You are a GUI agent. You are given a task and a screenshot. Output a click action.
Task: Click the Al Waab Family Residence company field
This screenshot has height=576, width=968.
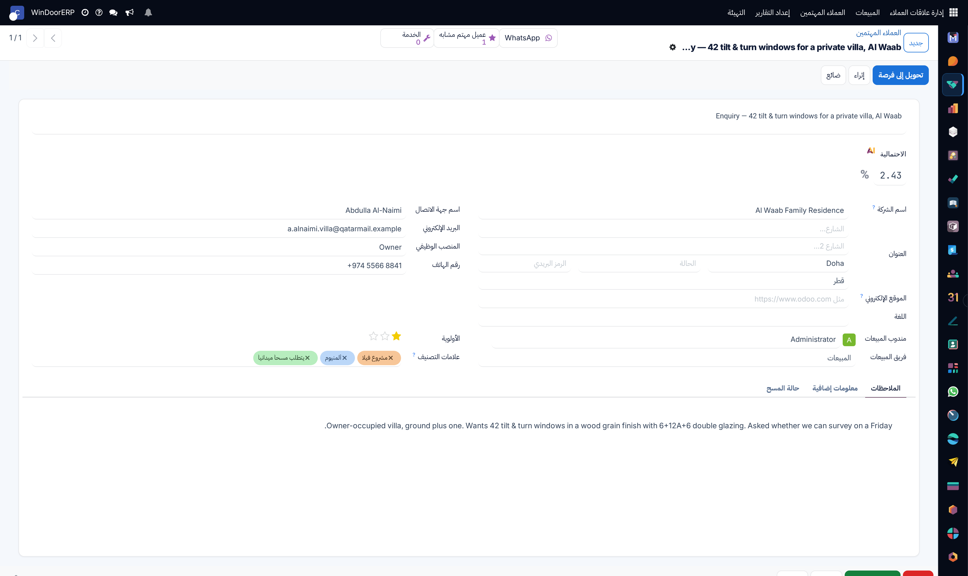pyautogui.click(x=663, y=210)
